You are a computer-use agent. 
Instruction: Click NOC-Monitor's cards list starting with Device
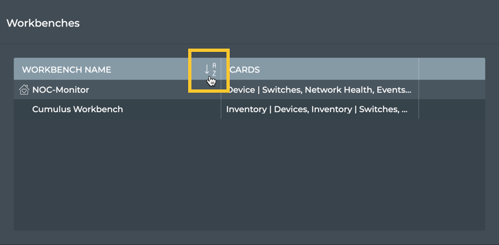coord(319,90)
